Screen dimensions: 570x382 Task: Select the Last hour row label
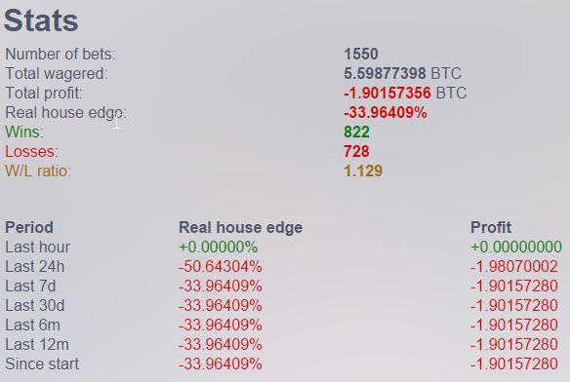pyautogui.click(x=37, y=248)
